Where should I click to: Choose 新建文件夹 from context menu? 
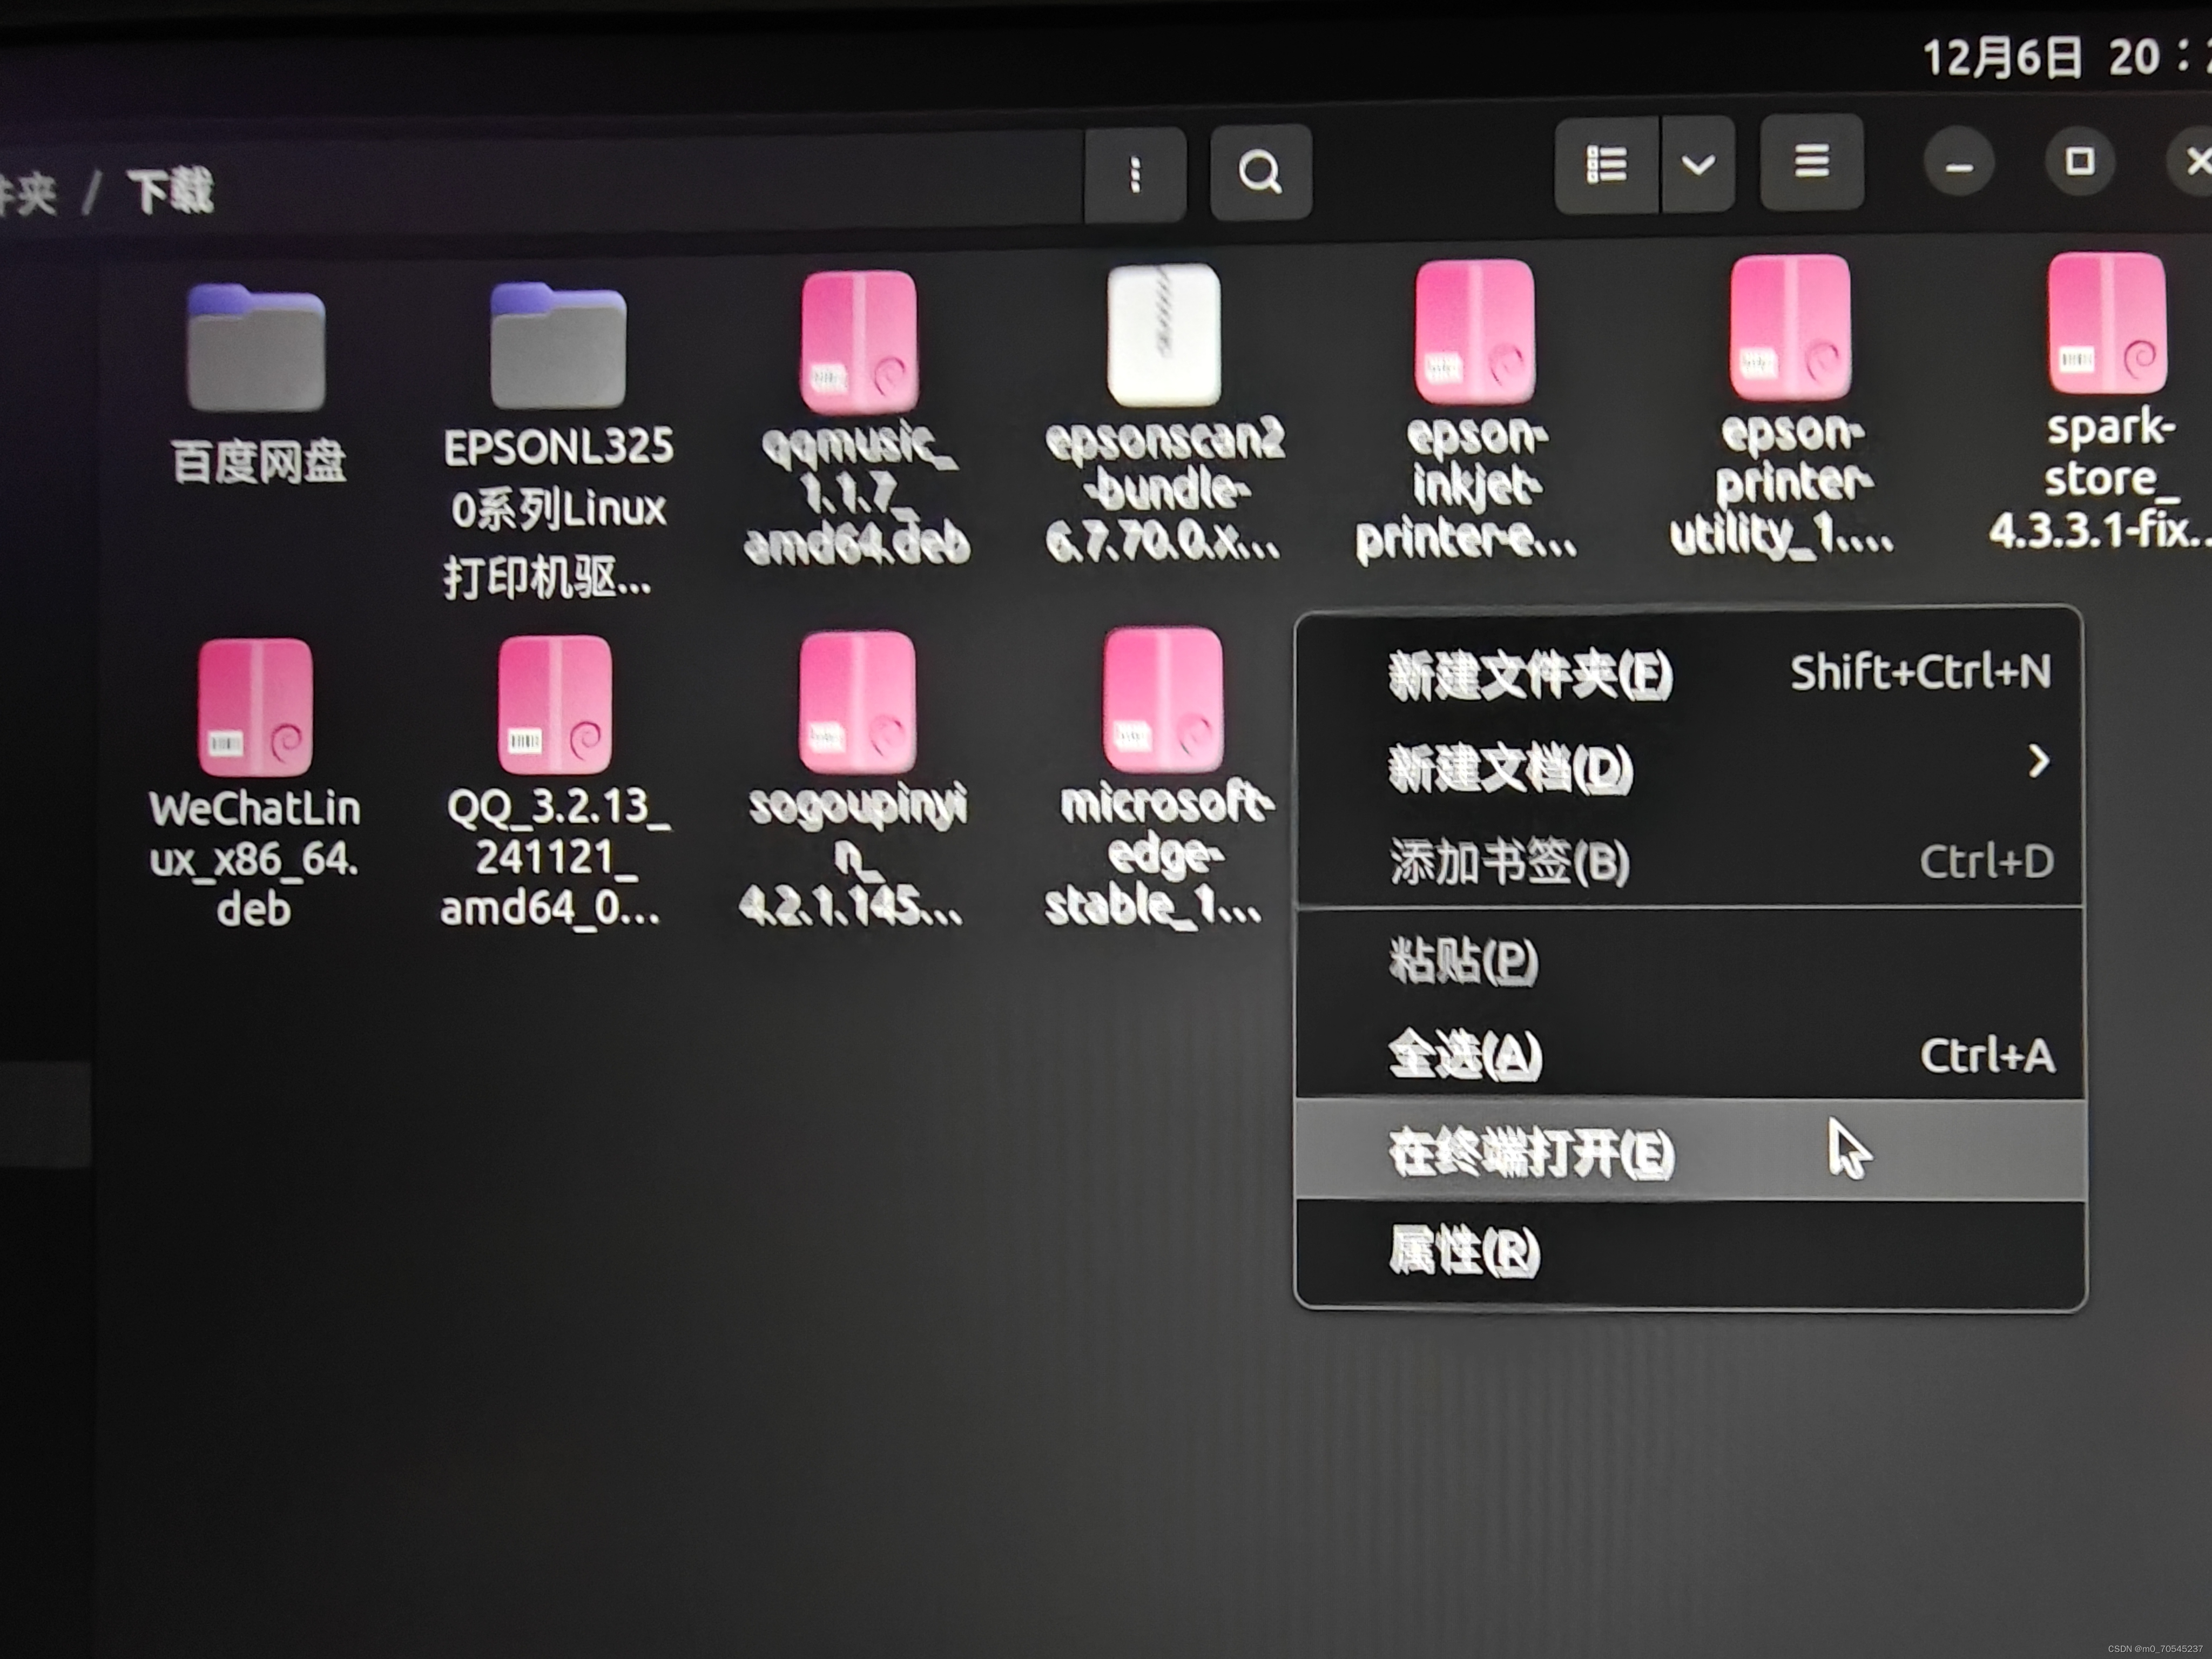click(1530, 675)
